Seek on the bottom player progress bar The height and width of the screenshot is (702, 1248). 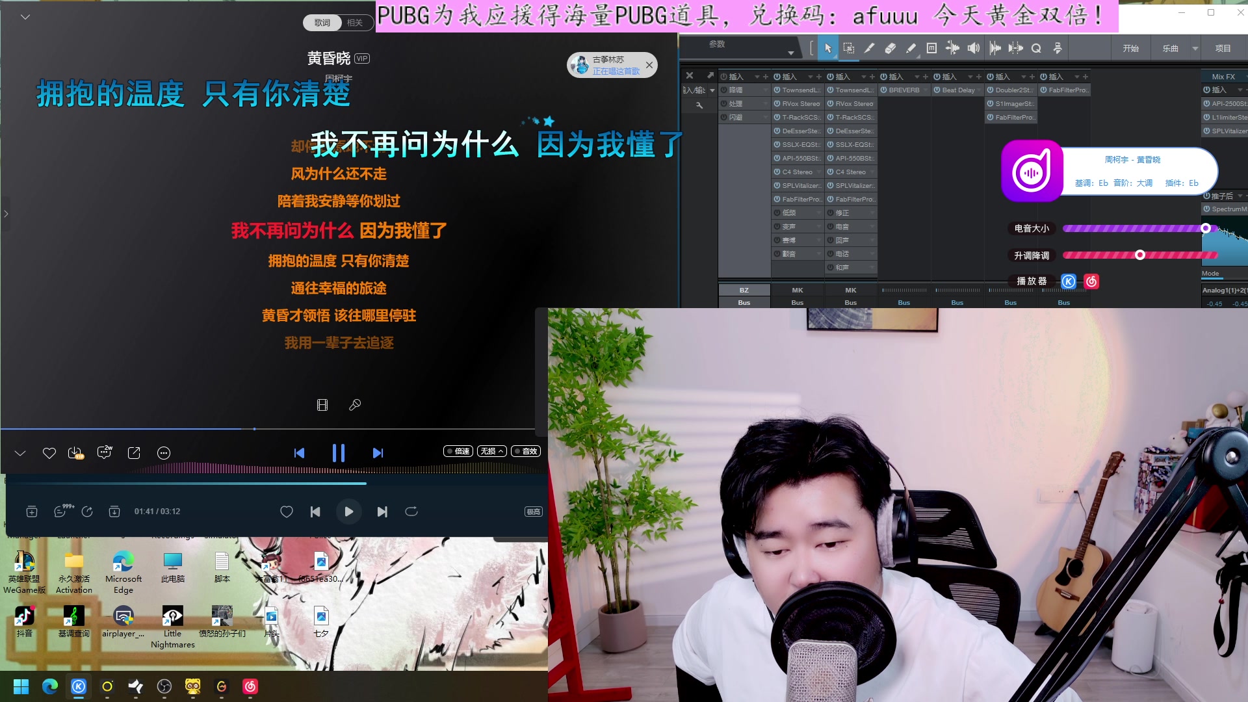pyautogui.click(x=276, y=484)
